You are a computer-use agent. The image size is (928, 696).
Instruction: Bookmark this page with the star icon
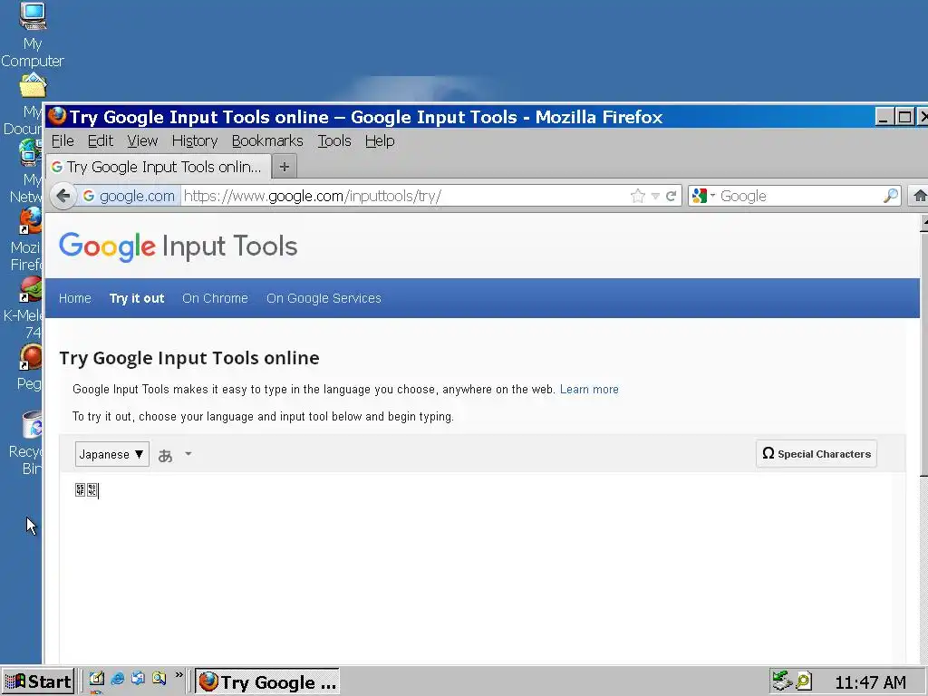[637, 196]
